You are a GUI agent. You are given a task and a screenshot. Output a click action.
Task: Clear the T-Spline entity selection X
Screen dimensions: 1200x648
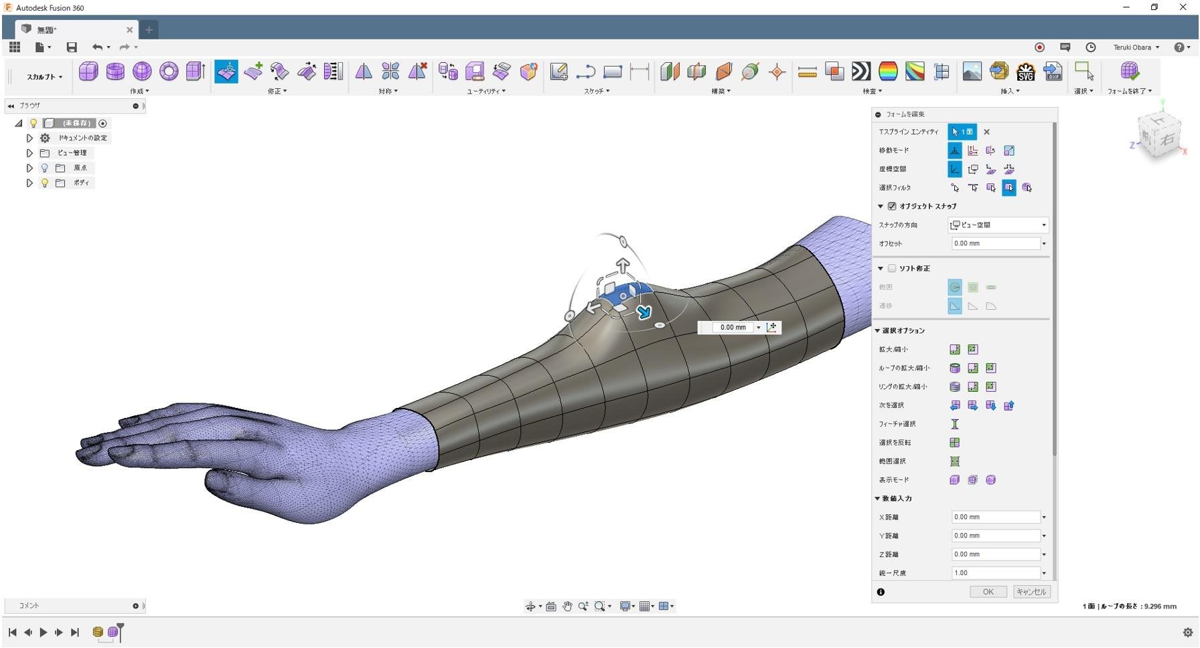click(x=986, y=132)
